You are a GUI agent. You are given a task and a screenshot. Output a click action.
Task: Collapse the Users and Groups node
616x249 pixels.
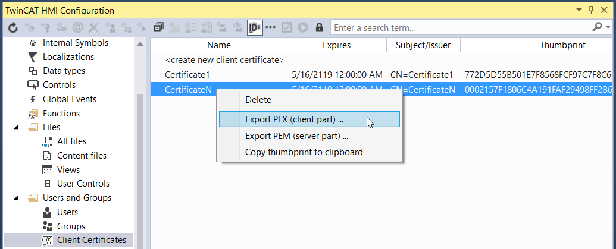tap(16, 198)
